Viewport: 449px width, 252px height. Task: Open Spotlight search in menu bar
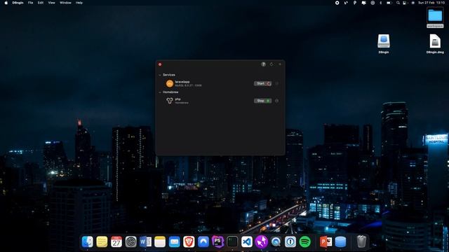[x=398, y=3]
